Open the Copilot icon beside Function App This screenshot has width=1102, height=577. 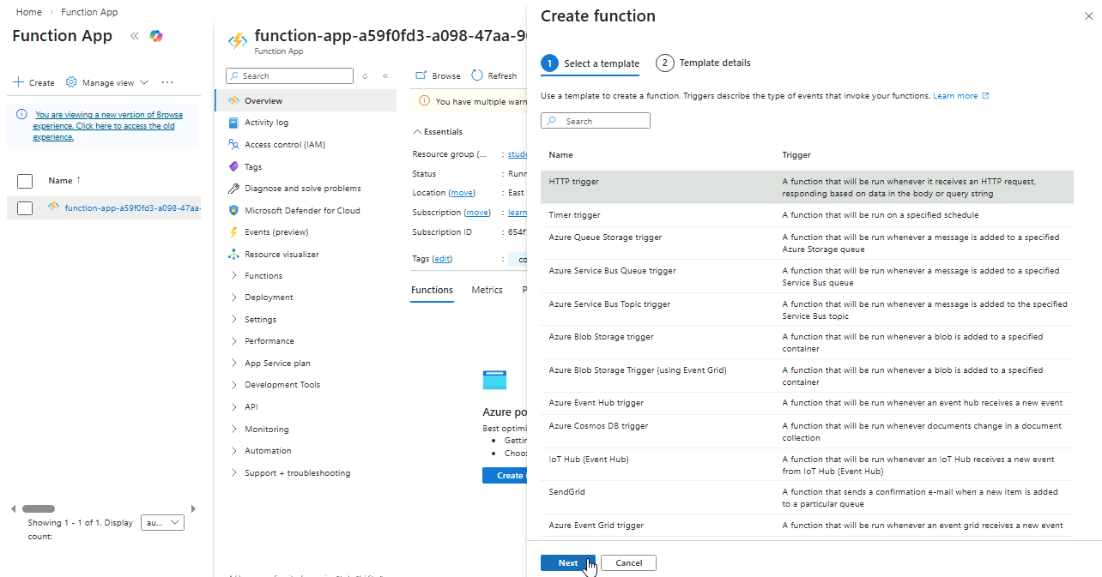click(x=155, y=36)
